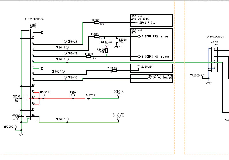Screen dimensions: 229x160
Task: Click the no-connect marker on A09 pin 7
Action: [x=42, y=68]
